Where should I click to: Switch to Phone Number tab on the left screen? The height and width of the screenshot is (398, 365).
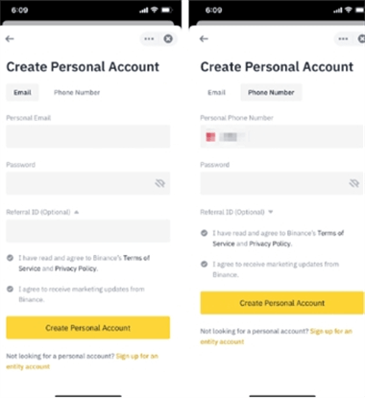pyautogui.click(x=77, y=92)
